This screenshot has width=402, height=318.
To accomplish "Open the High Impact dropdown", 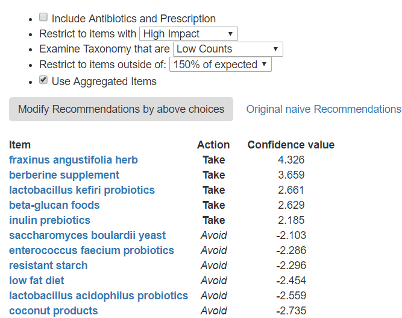I will (188, 34).
